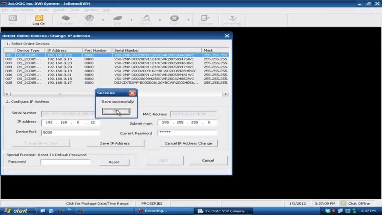Expand the Search toolbar dropdown arrow
This screenshot has width=382, height=215.
click(160, 20)
